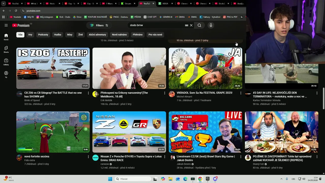Open Filters options

point(99,25)
